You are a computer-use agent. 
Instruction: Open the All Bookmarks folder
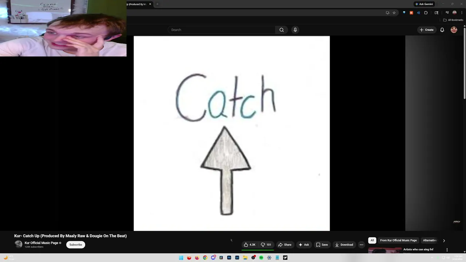click(453, 20)
